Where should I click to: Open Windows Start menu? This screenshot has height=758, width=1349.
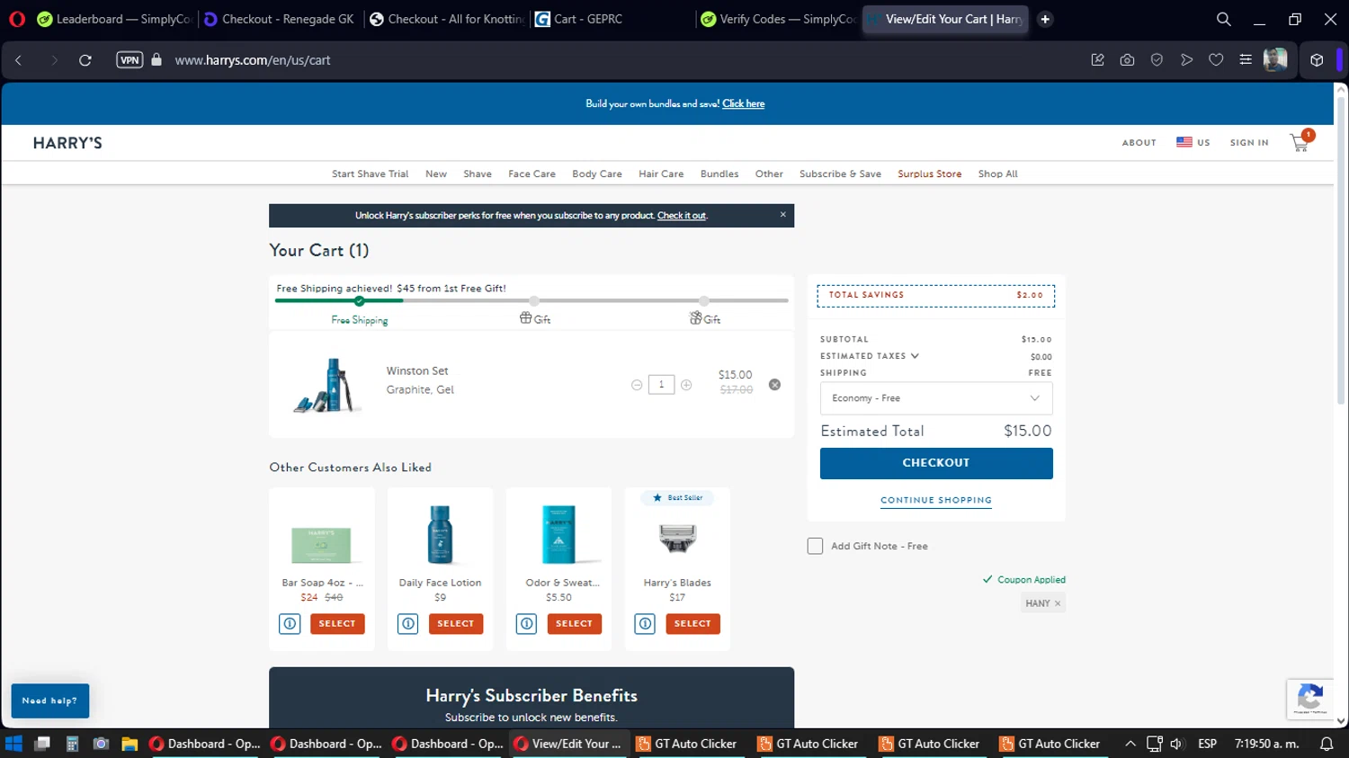13,744
